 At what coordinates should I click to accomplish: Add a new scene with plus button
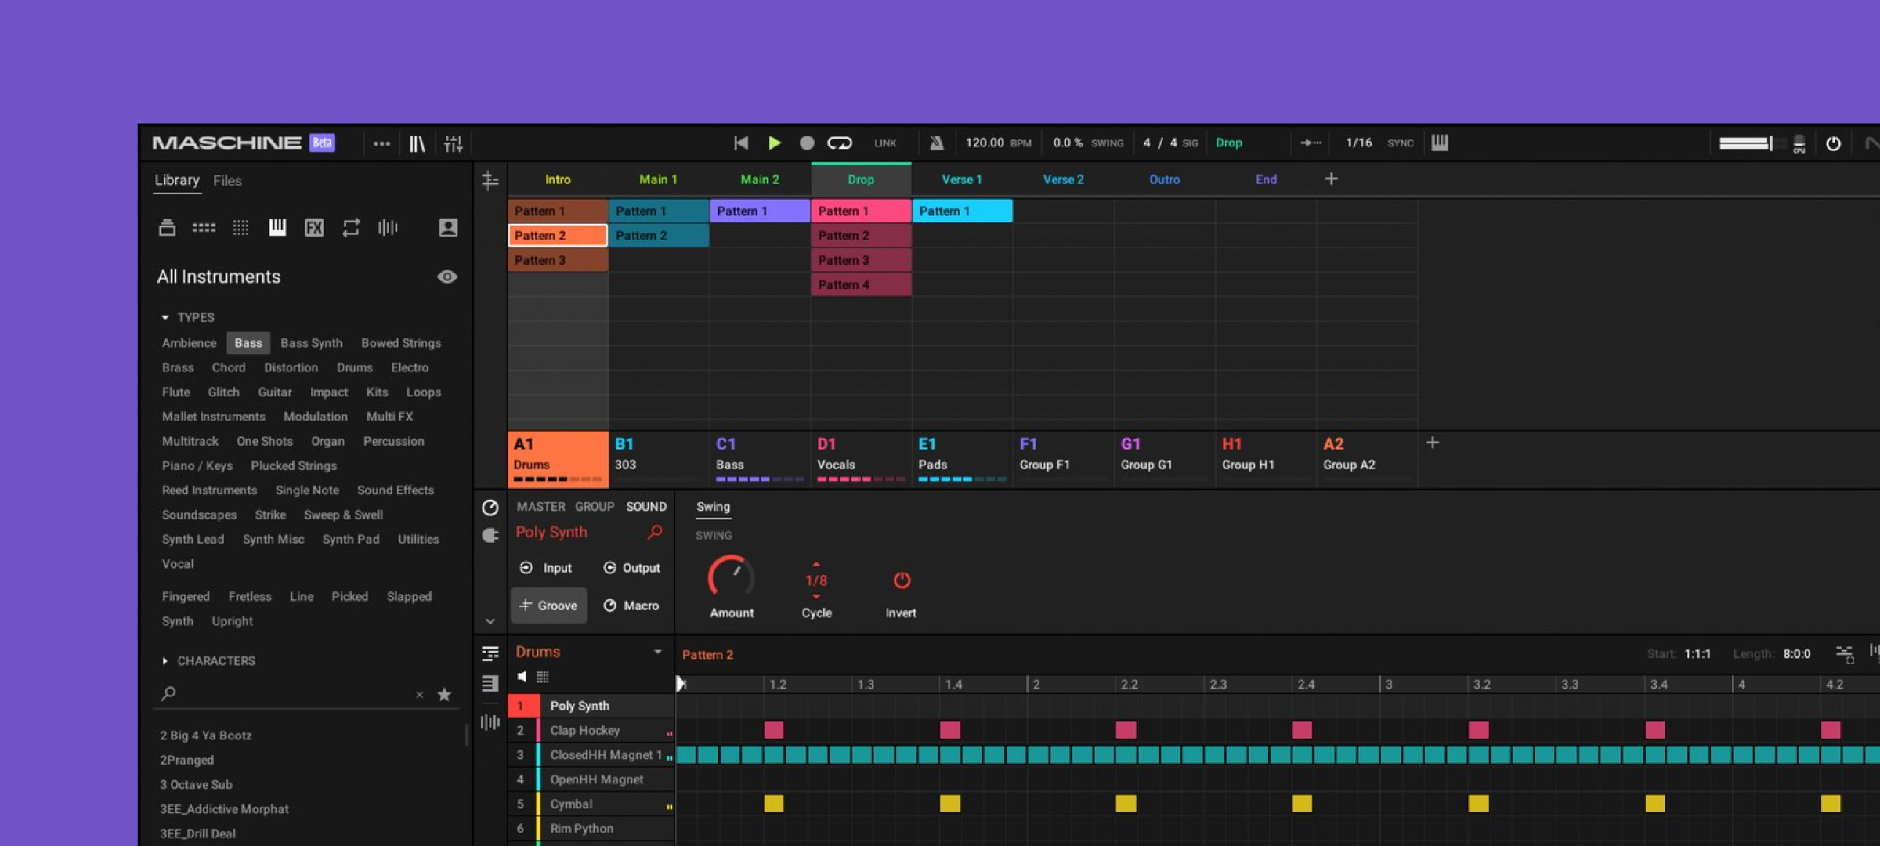(1332, 179)
